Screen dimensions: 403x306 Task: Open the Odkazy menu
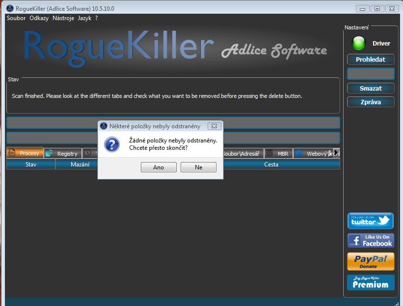click(x=39, y=18)
